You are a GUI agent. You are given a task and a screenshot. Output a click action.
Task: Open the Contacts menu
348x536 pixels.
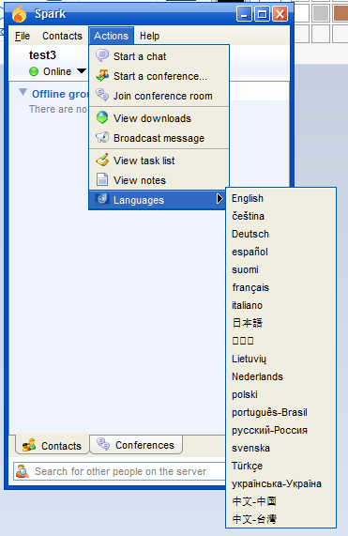pyautogui.click(x=62, y=36)
